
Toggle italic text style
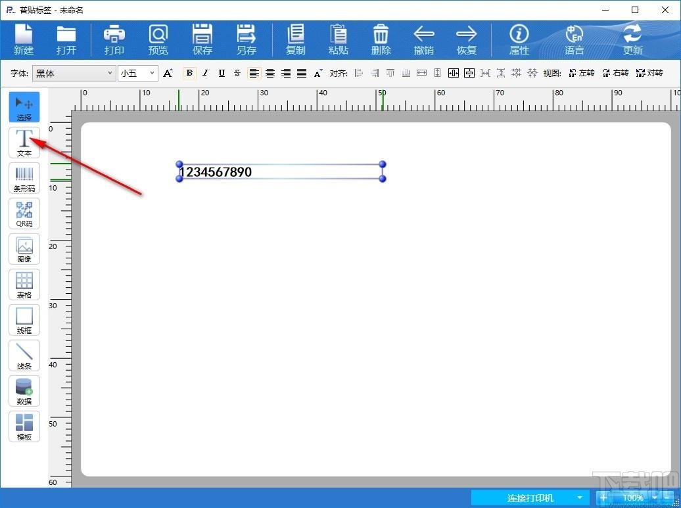206,73
